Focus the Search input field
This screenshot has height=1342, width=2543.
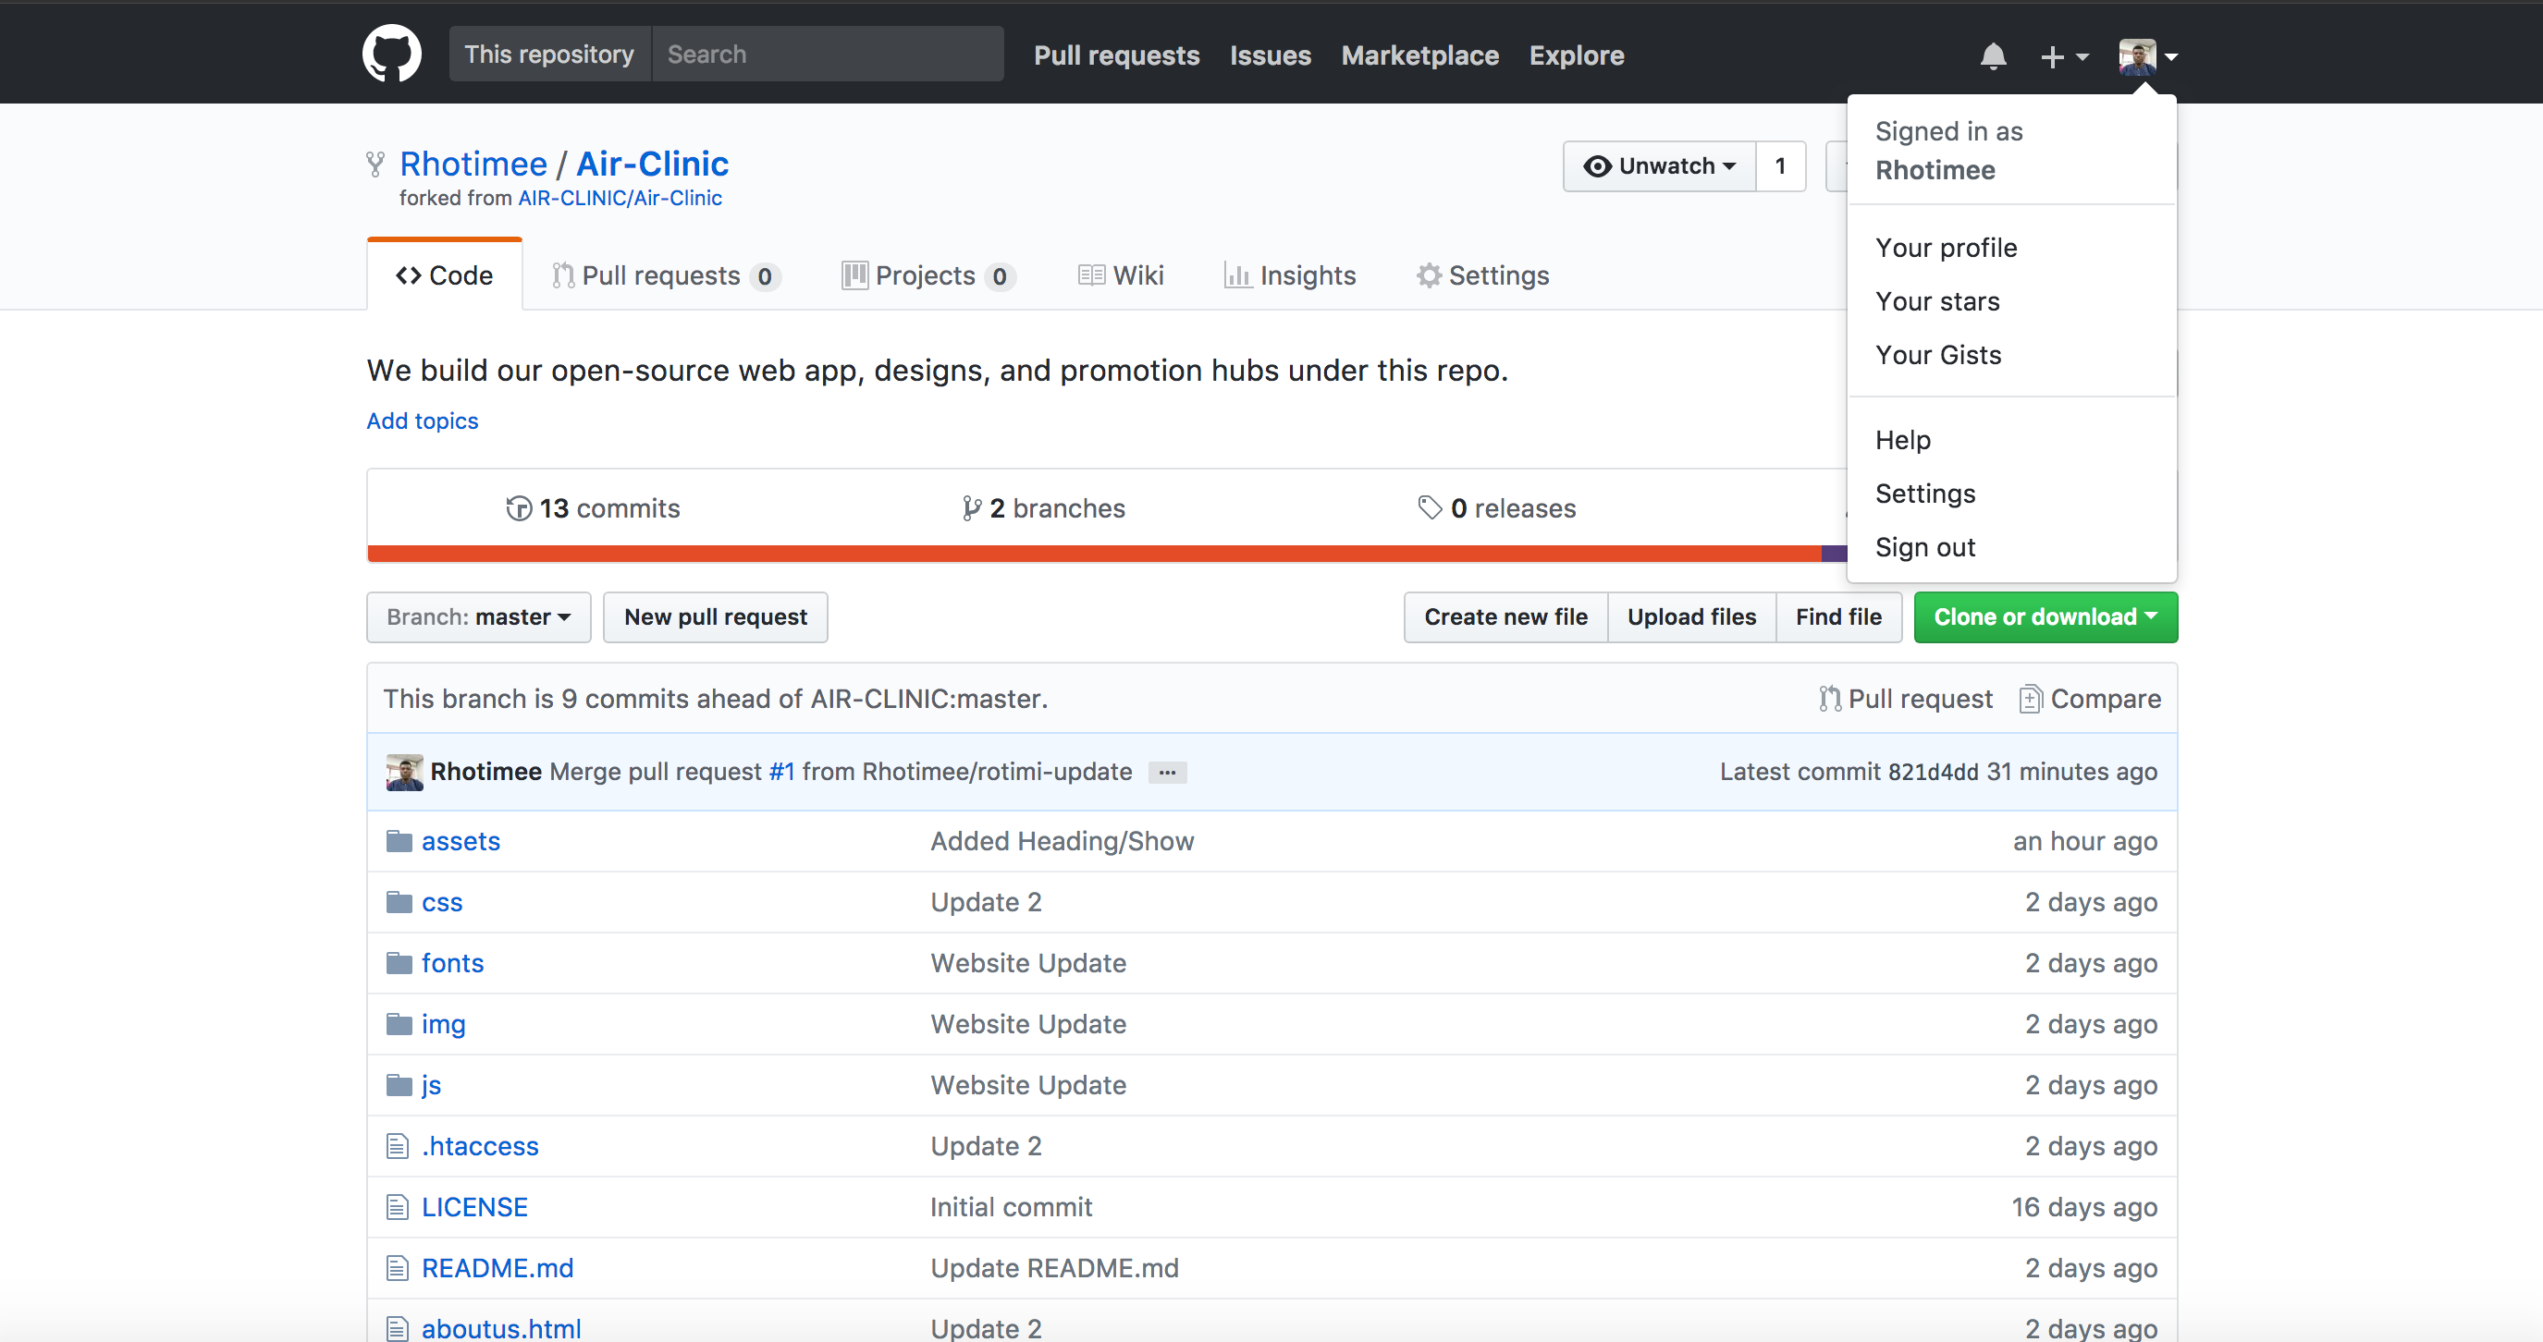[x=828, y=55]
